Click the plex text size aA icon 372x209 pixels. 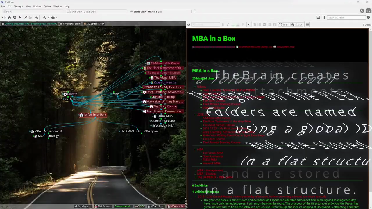[36, 17]
